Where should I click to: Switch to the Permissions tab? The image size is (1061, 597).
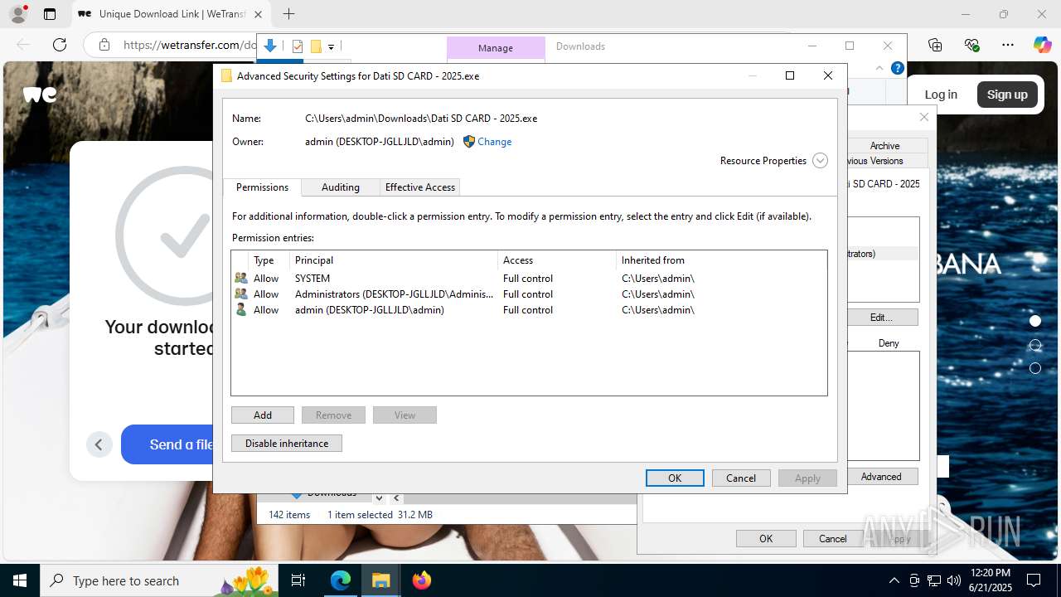click(x=262, y=187)
